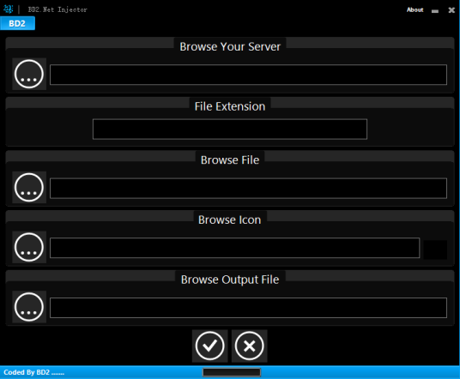This screenshot has width=460, height=379.
Task: Click the BD2 logo icon in title bar
Action: pyautogui.click(x=9, y=9)
